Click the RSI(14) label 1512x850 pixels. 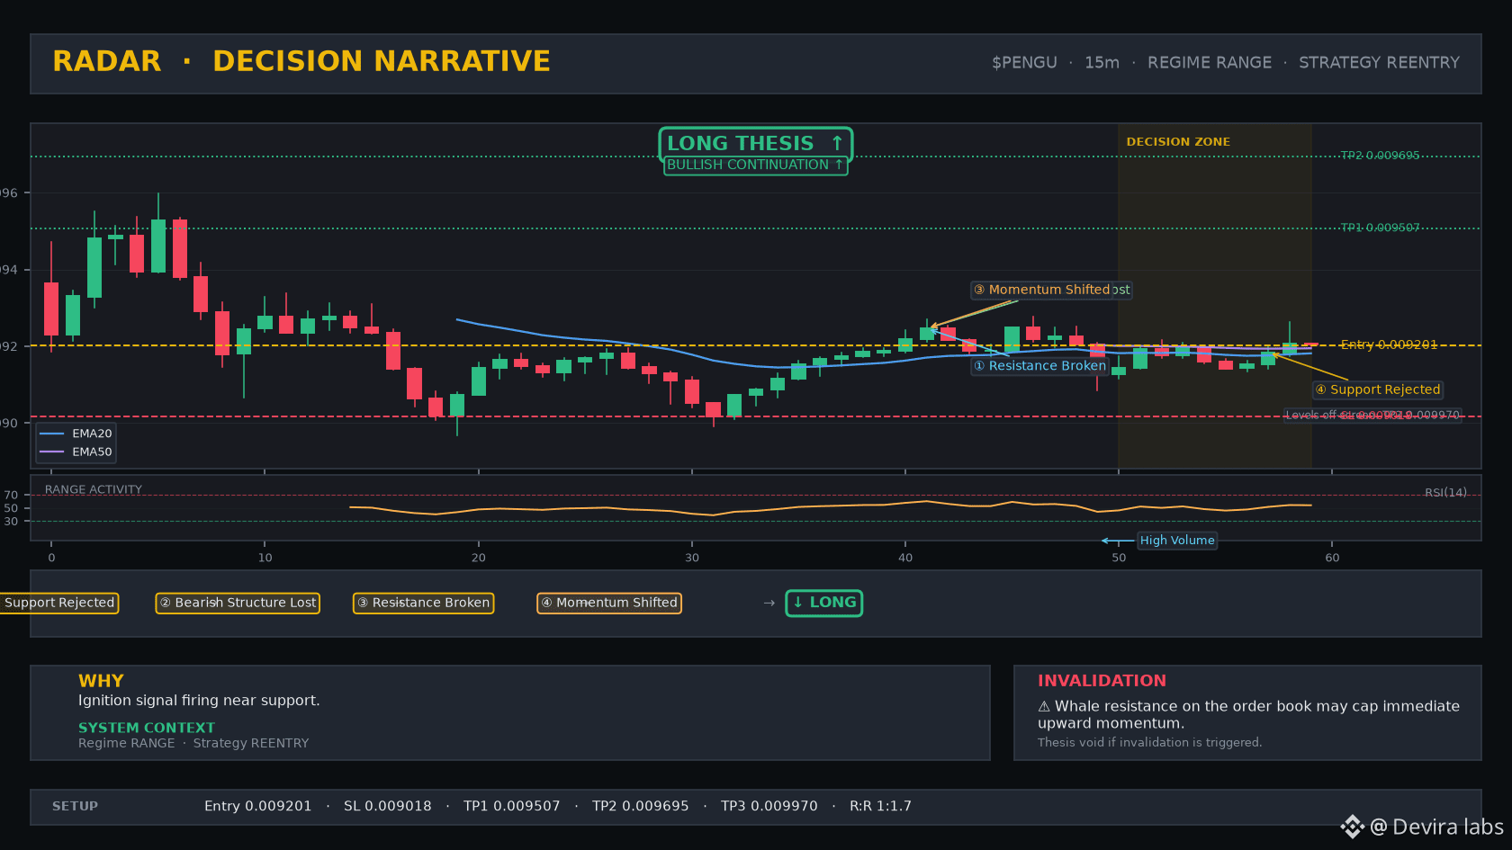(x=1445, y=493)
